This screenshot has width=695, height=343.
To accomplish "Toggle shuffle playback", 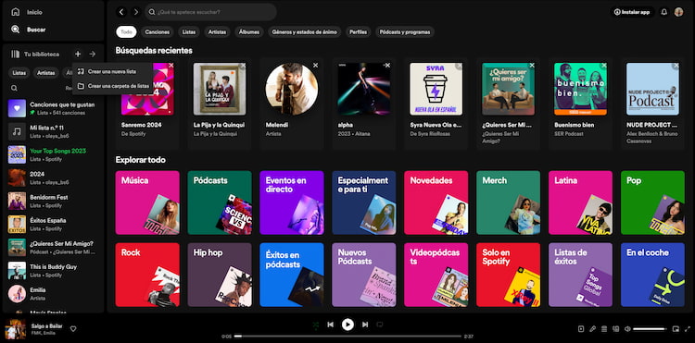I will [315, 325].
